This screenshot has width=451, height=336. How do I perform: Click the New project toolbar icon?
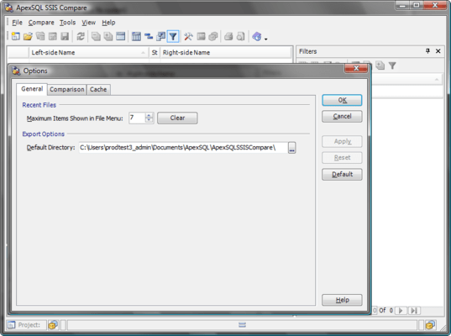[x=15, y=36]
